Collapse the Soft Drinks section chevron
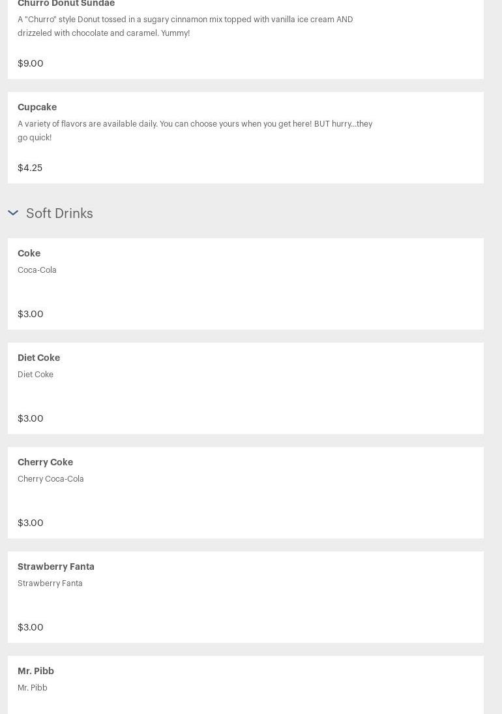 (x=13, y=213)
